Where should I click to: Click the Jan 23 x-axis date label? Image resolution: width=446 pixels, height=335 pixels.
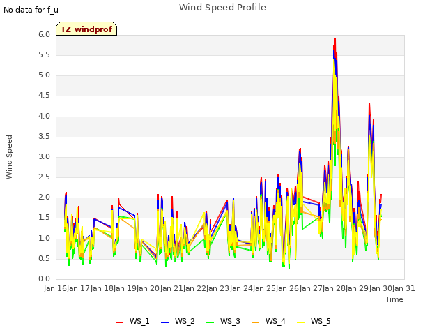click(x=218, y=288)
